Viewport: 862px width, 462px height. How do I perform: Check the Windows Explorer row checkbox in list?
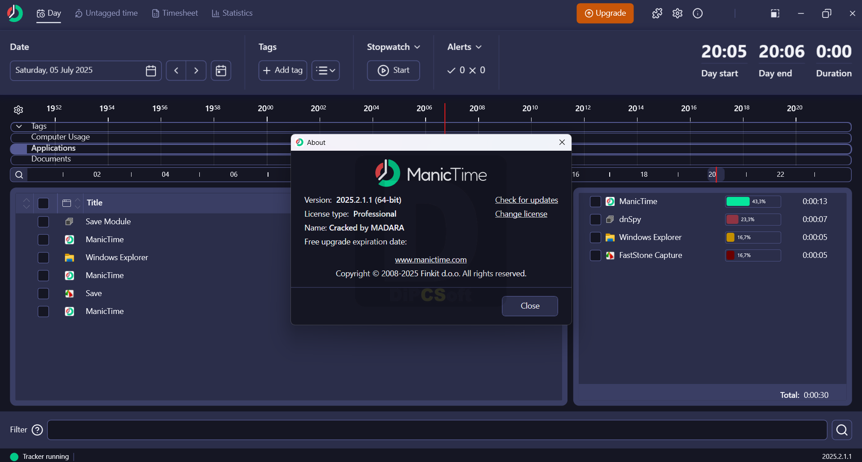click(44, 257)
